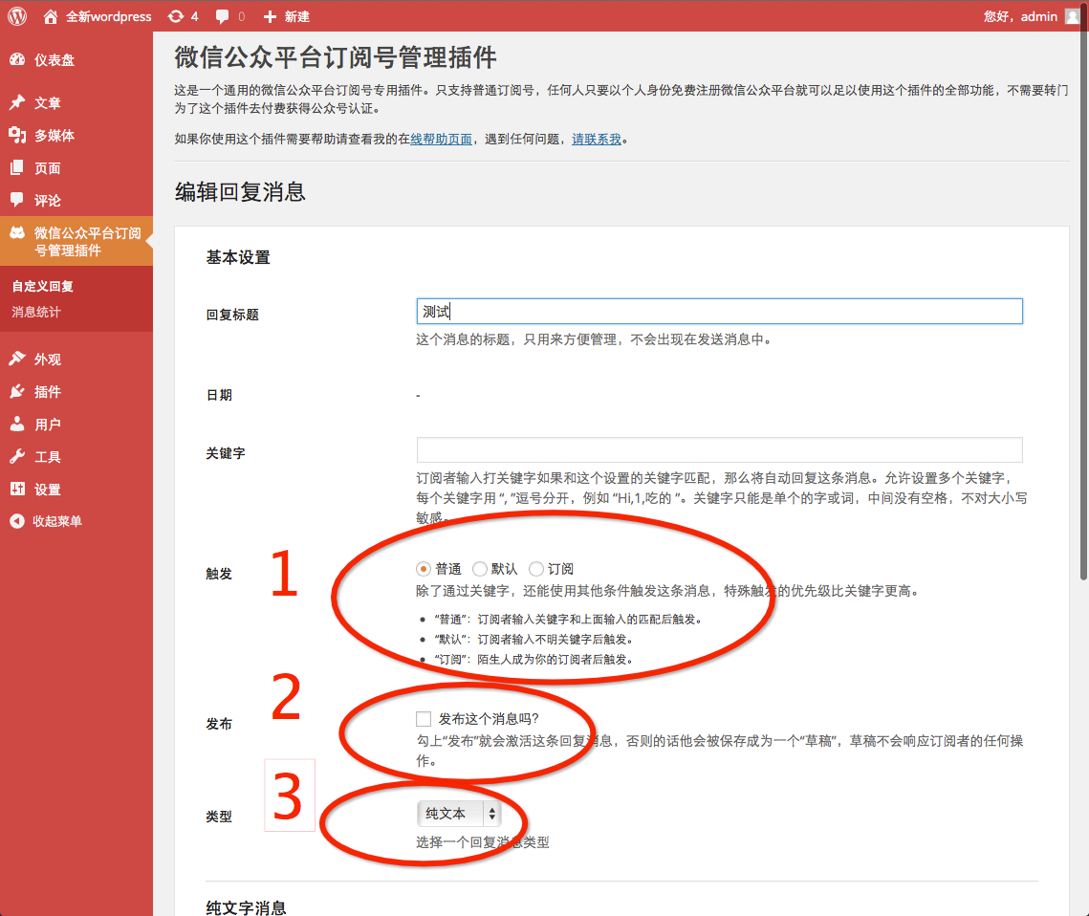The height and width of the screenshot is (916, 1089).
Task: Click the pushpin icon for 文章
Action: coord(17,102)
